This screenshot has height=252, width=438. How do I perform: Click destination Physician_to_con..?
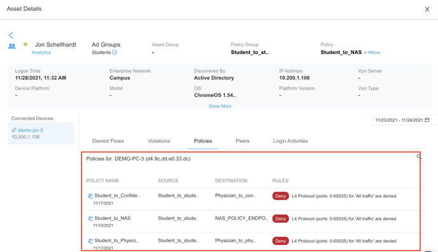pyautogui.click(x=235, y=196)
